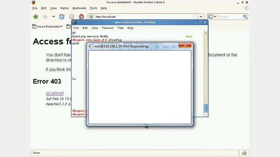
Task: Click the site icon in the address bar
Action: [x=91, y=17]
